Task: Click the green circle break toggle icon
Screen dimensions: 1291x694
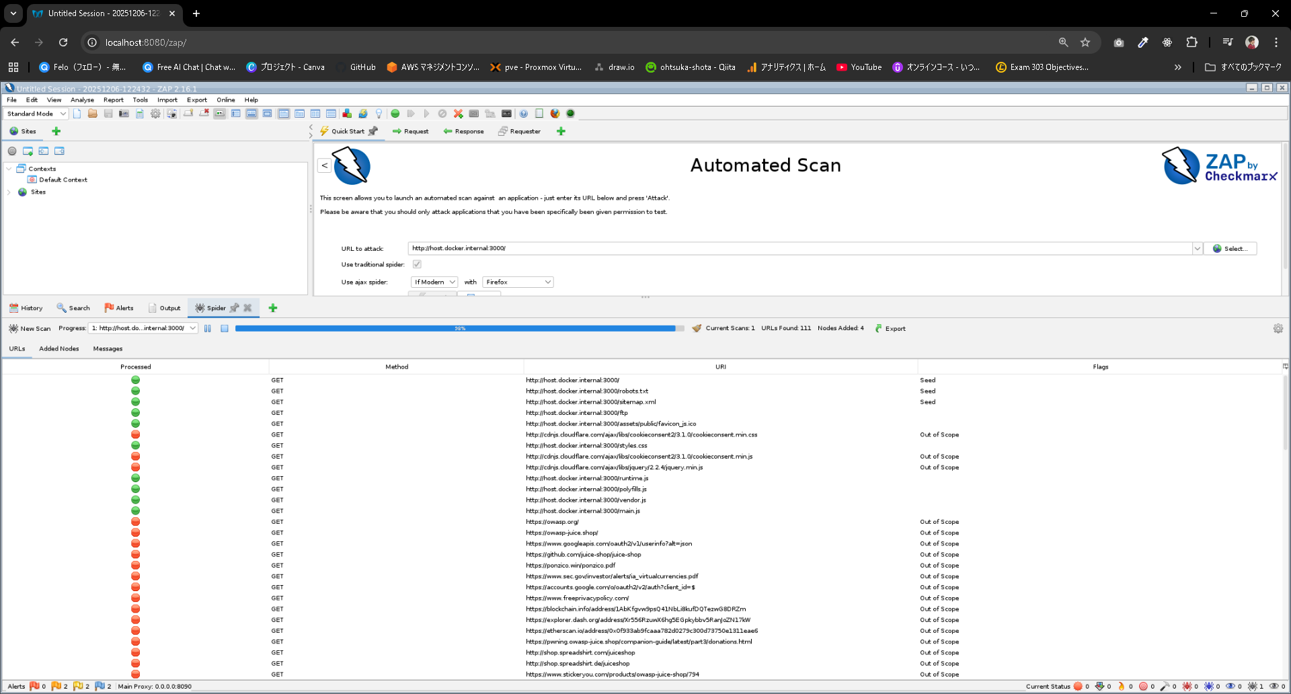Action: coord(395,114)
